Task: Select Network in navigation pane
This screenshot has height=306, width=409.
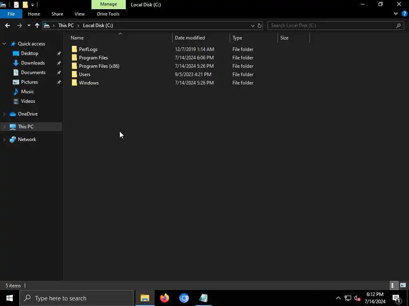Action: pos(27,139)
